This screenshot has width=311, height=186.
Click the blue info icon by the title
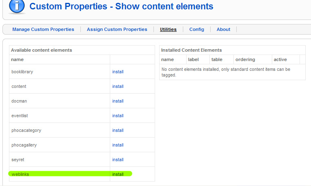click(17, 7)
